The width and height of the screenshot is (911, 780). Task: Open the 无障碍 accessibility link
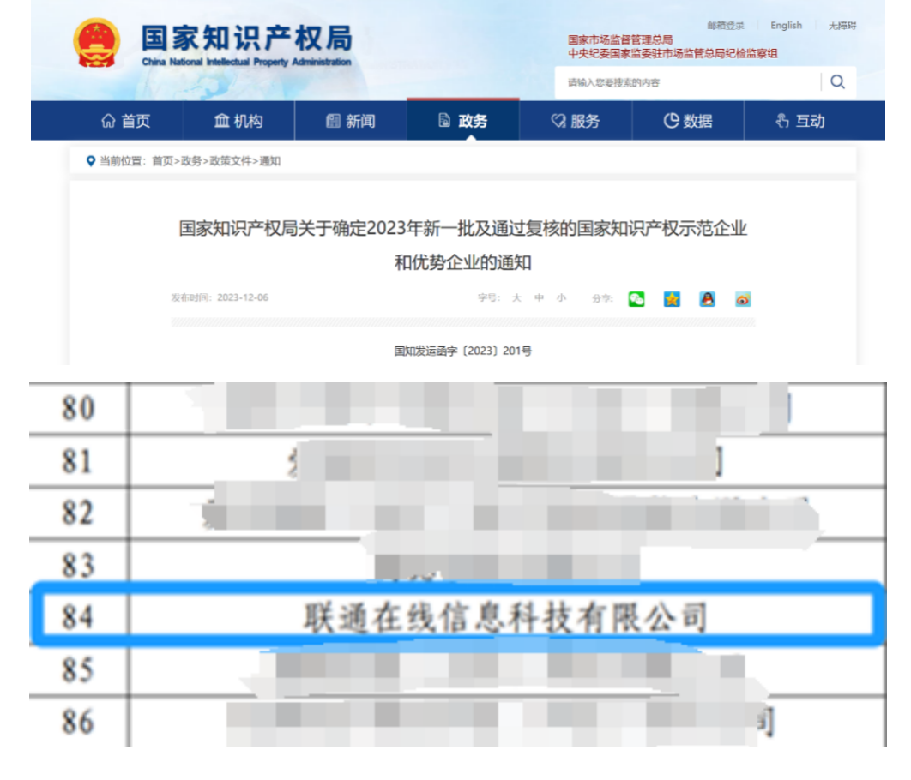842,25
